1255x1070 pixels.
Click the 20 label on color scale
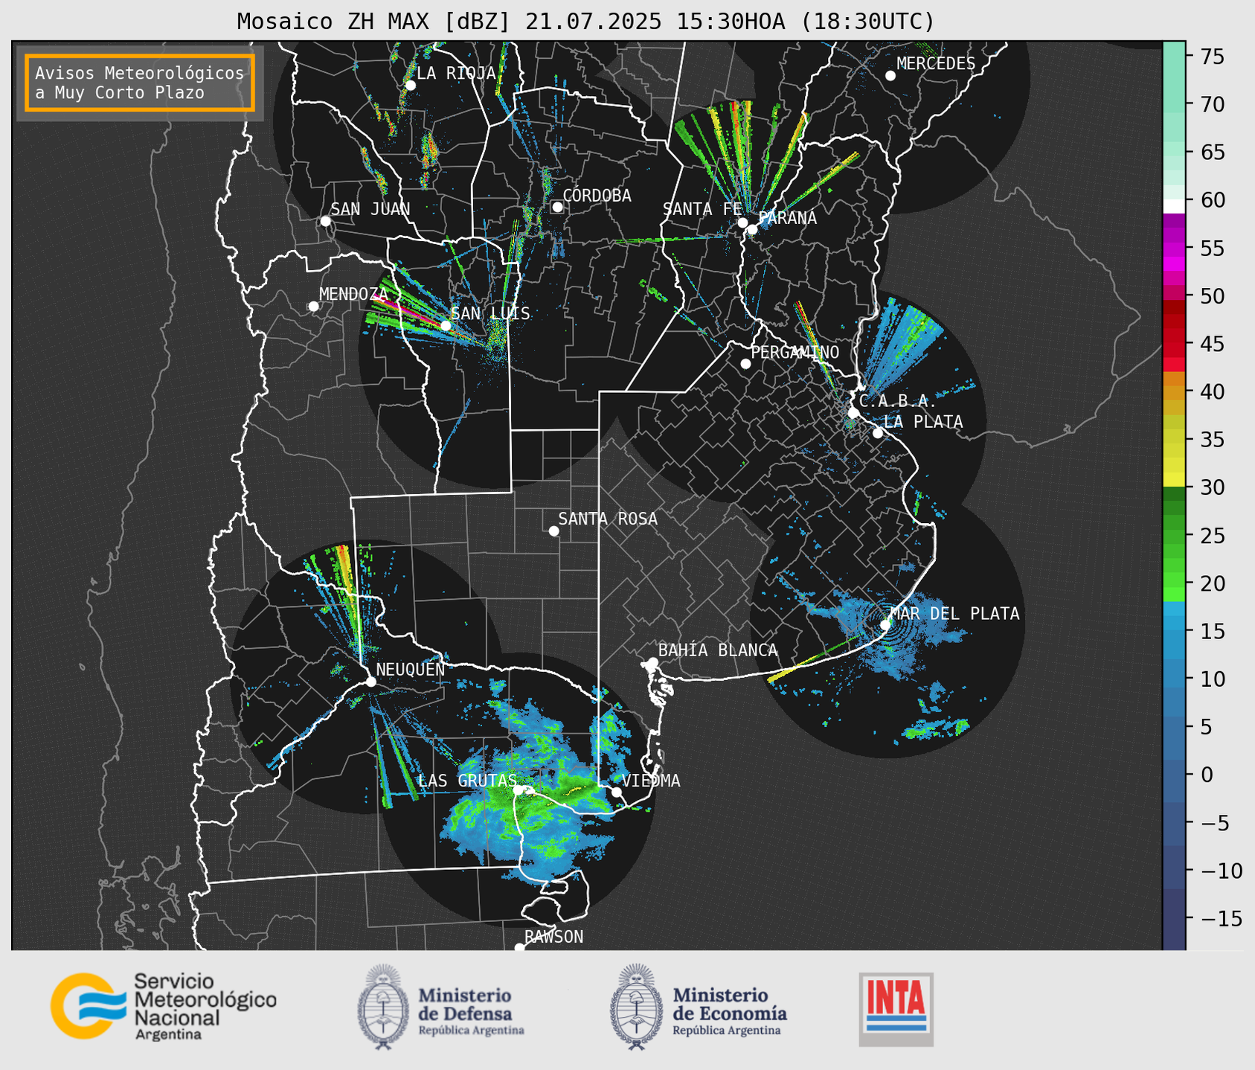pos(1212,583)
